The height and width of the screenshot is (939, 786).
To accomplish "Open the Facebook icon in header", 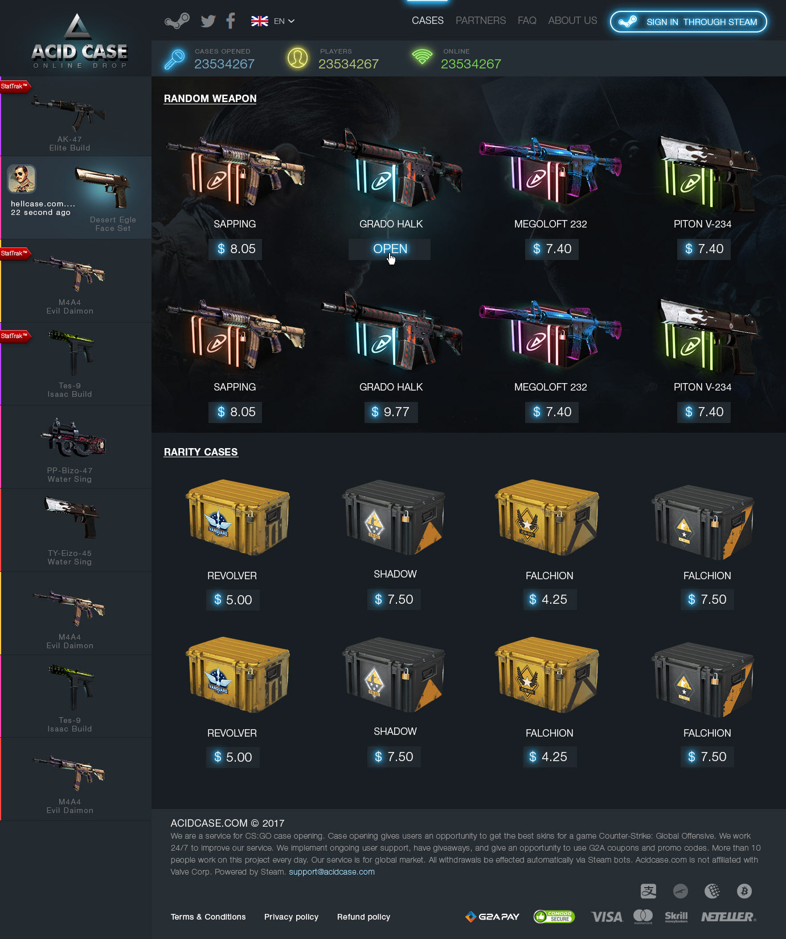I will pyautogui.click(x=231, y=21).
